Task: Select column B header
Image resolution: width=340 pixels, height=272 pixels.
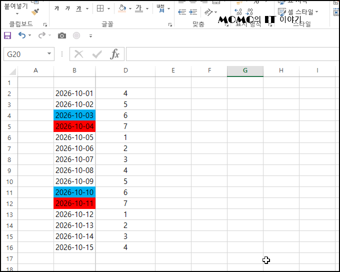Action: tap(74, 70)
